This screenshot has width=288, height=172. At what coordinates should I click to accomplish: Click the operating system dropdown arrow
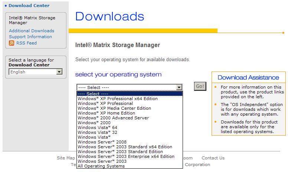[x=179, y=87]
